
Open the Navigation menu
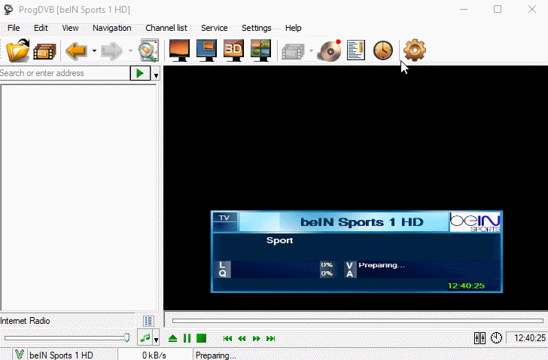112,28
